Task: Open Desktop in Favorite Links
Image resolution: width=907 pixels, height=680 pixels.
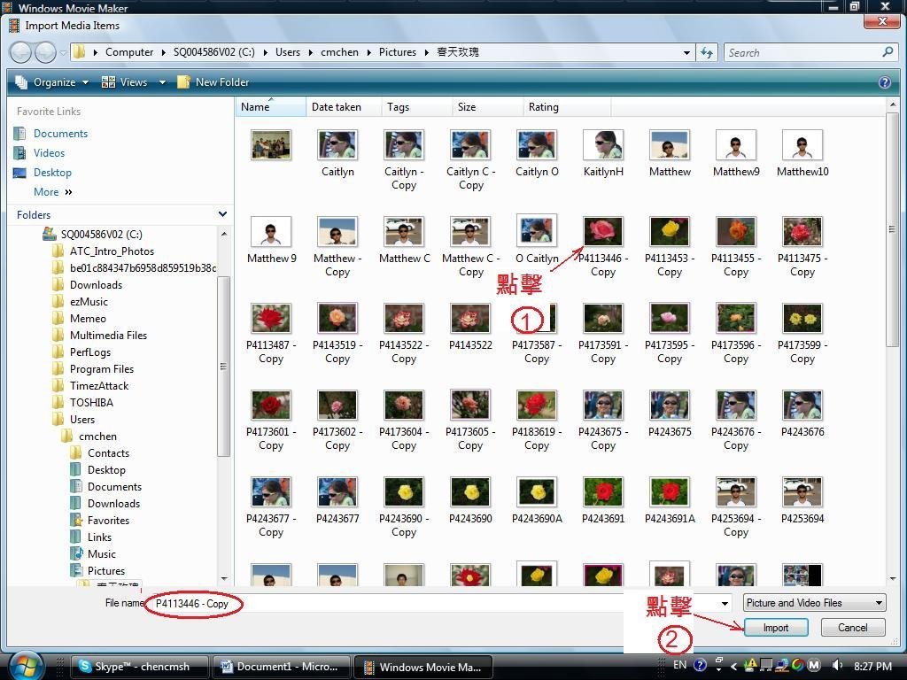Action: coord(52,173)
